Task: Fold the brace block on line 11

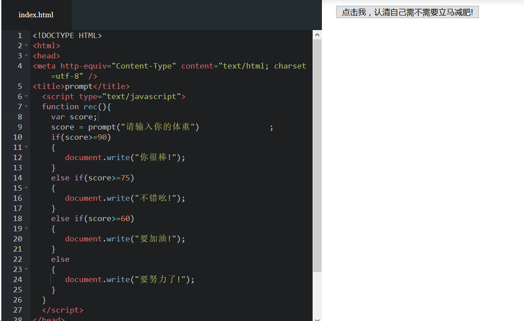Action: (x=27, y=147)
